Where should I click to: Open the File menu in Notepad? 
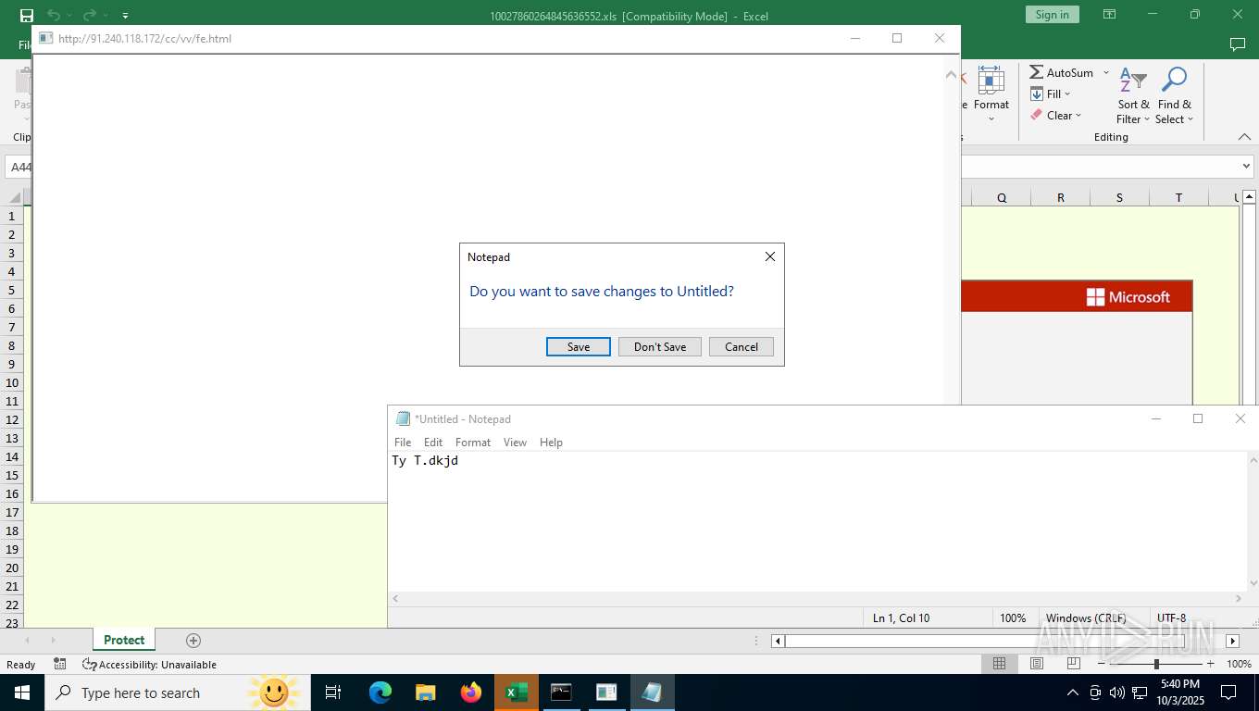pyautogui.click(x=403, y=443)
